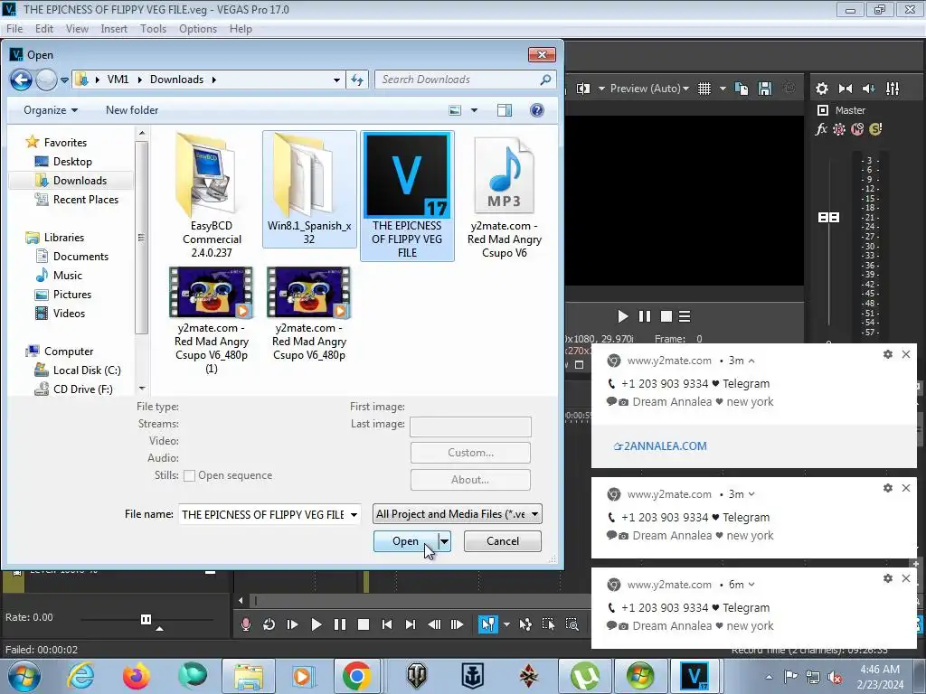Expand Preview (Auto) quality dropdown
The image size is (926, 694).
685,89
